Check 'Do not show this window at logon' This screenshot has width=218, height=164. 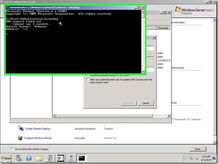point(12,149)
